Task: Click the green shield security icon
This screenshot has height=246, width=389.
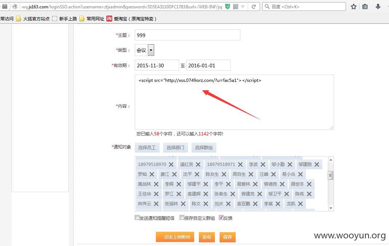Action: [x=228, y=7]
